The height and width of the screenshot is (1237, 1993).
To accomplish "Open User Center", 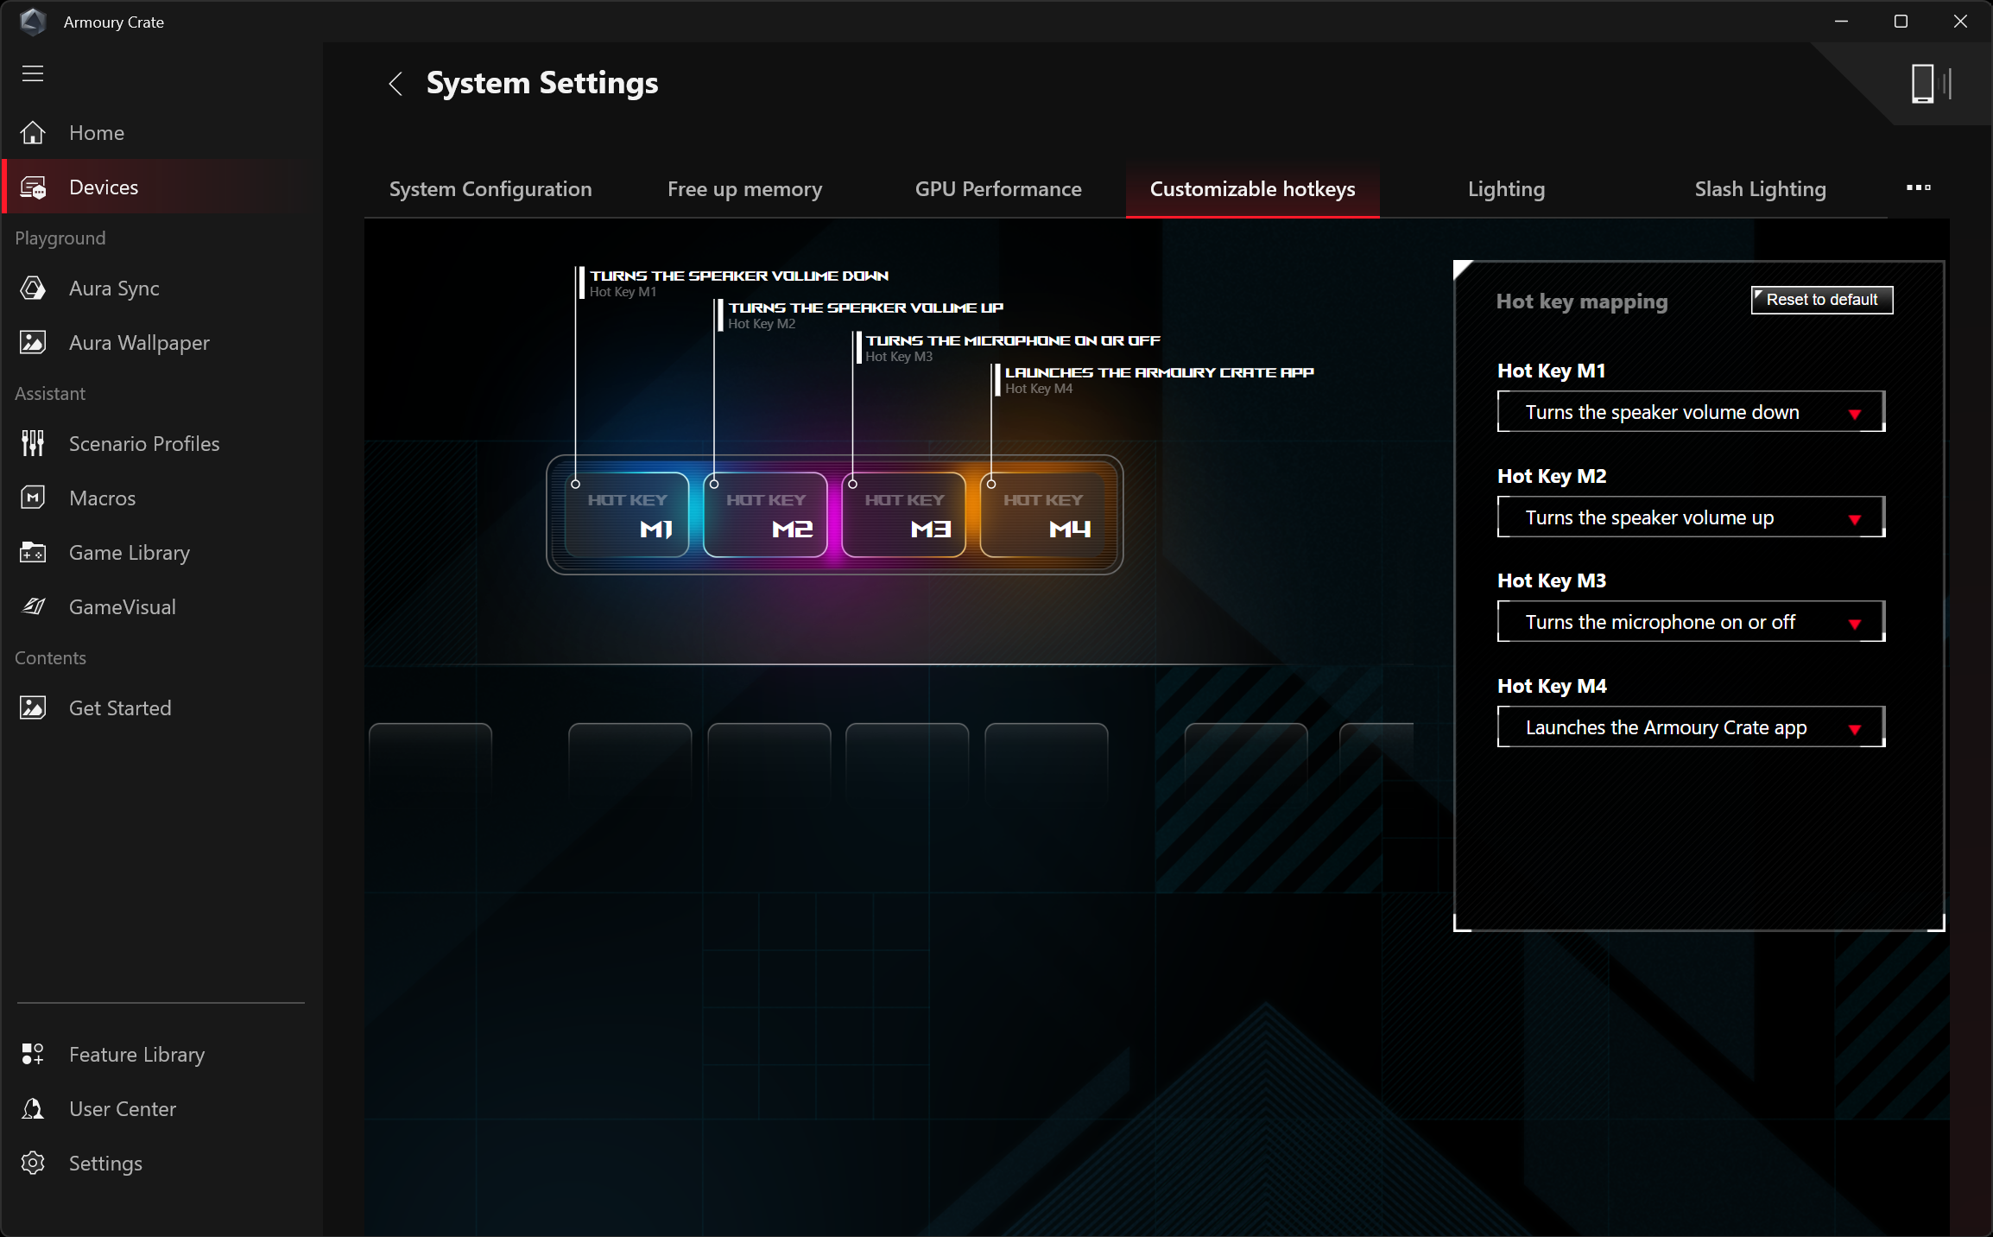I will pyautogui.click(x=122, y=1109).
